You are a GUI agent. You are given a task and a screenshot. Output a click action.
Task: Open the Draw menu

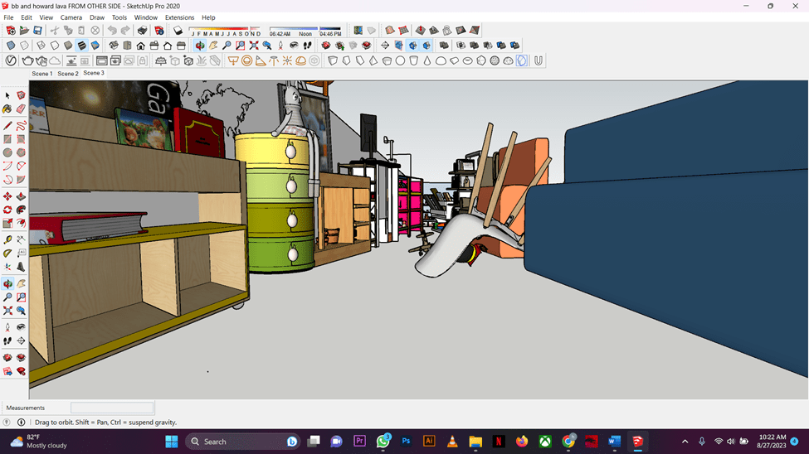coord(97,17)
